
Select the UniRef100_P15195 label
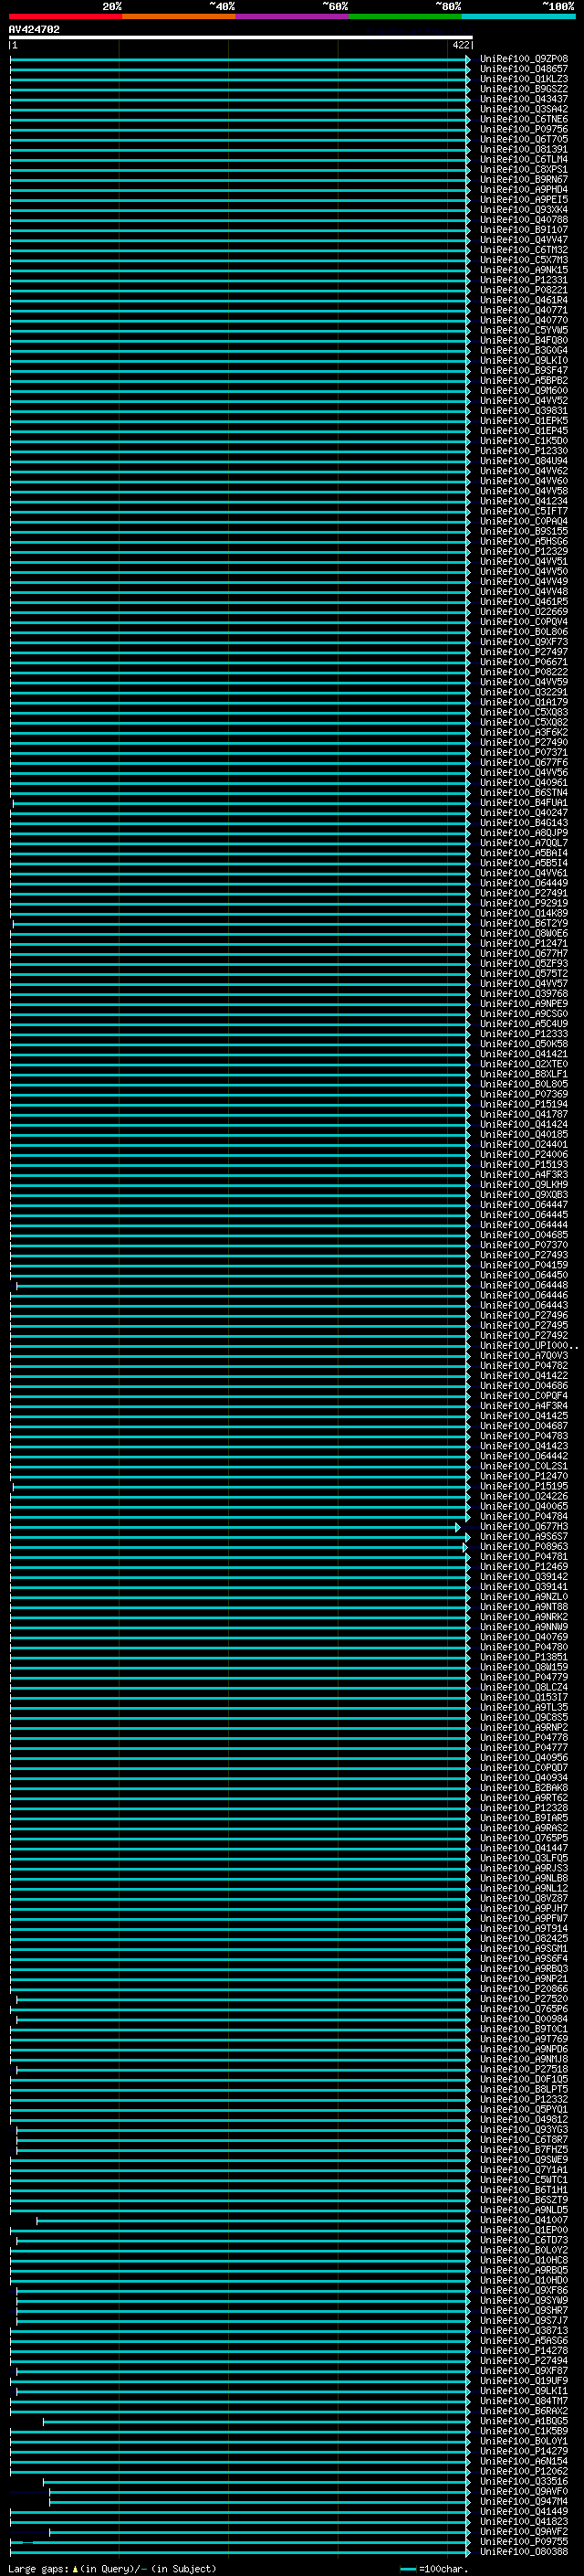pos(523,1486)
